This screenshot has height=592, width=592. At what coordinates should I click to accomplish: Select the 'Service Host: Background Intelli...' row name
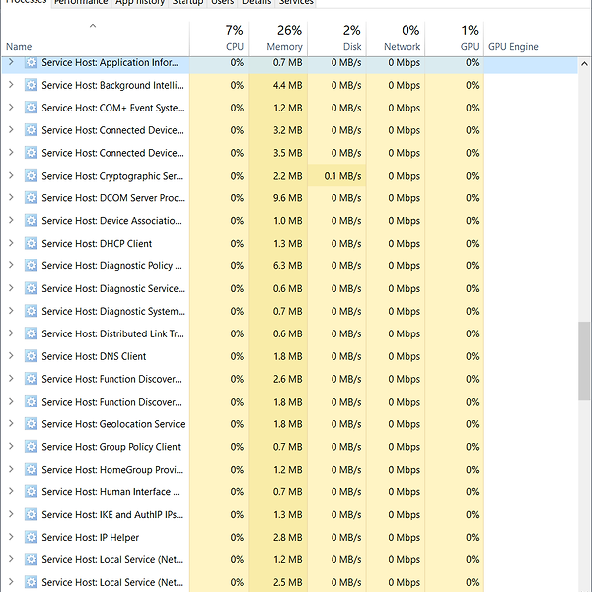[112, 85]
